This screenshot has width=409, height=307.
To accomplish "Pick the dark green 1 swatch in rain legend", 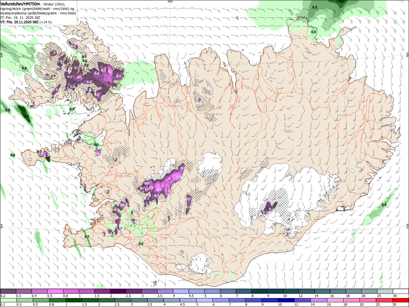I will pyautogui.click(x=74, y=300).
